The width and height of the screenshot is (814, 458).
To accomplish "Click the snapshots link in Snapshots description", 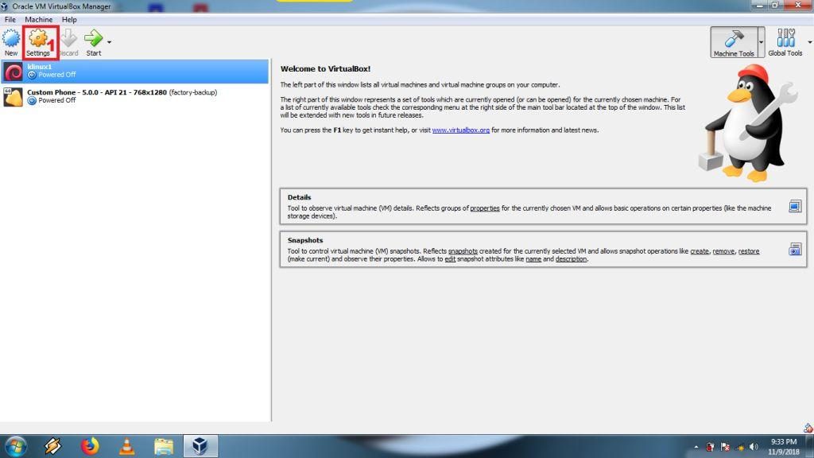I will tap(463, 251).
